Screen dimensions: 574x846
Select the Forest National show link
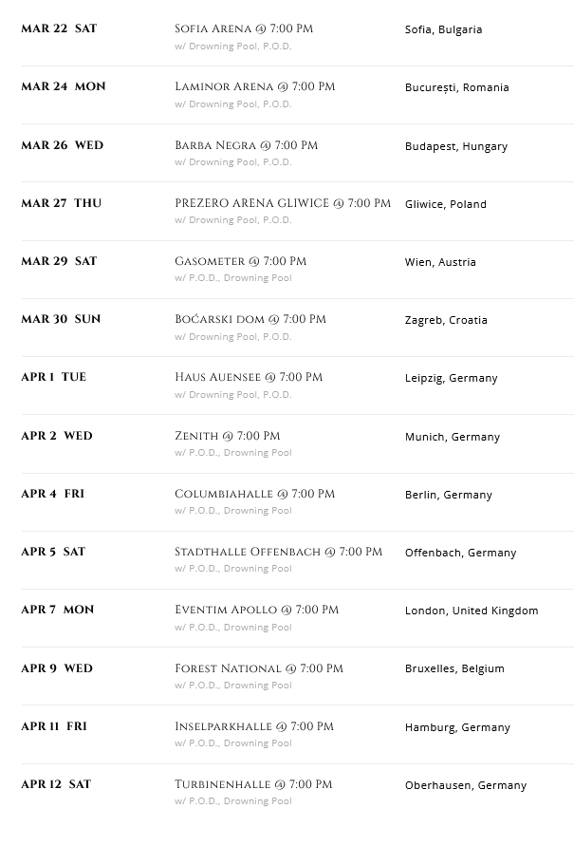[x=258, y=668]
